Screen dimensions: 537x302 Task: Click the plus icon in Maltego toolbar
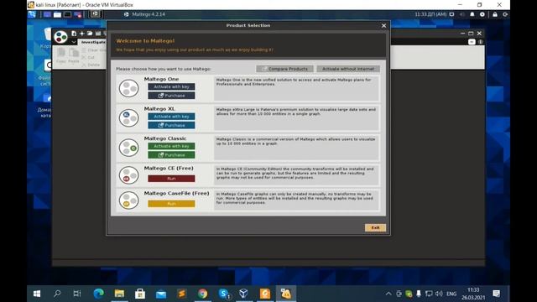point(82,34)
